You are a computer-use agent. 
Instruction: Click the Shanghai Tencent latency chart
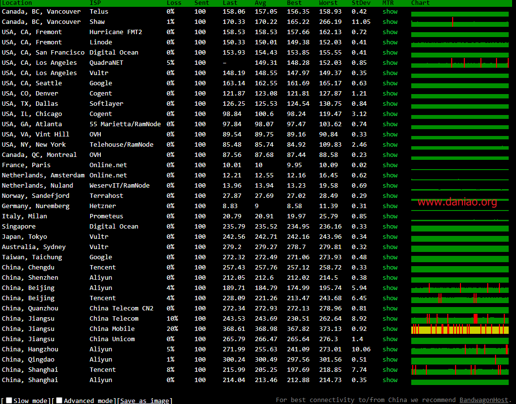coord(460,370)
